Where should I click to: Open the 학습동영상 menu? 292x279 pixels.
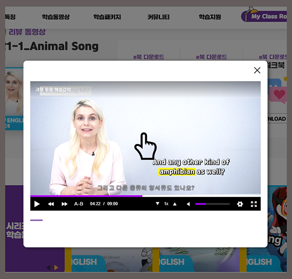point(56,17)
